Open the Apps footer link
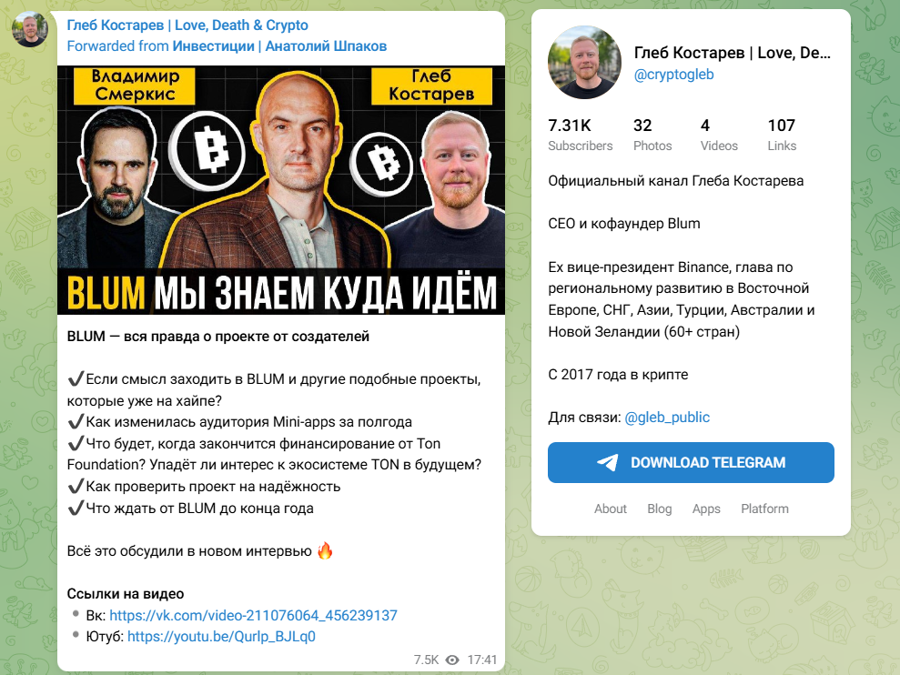 tap(706, 509)
